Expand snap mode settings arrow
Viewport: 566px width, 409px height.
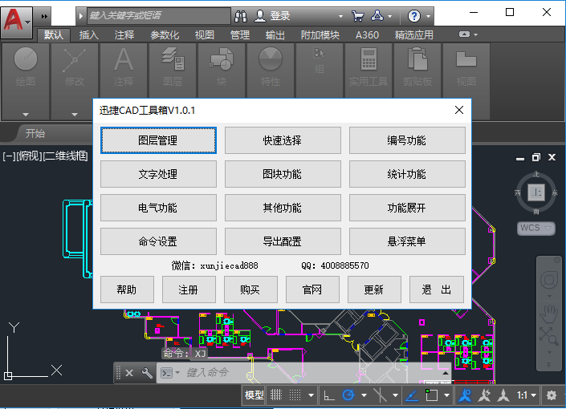pyautogui.click(x=312, y=395)
